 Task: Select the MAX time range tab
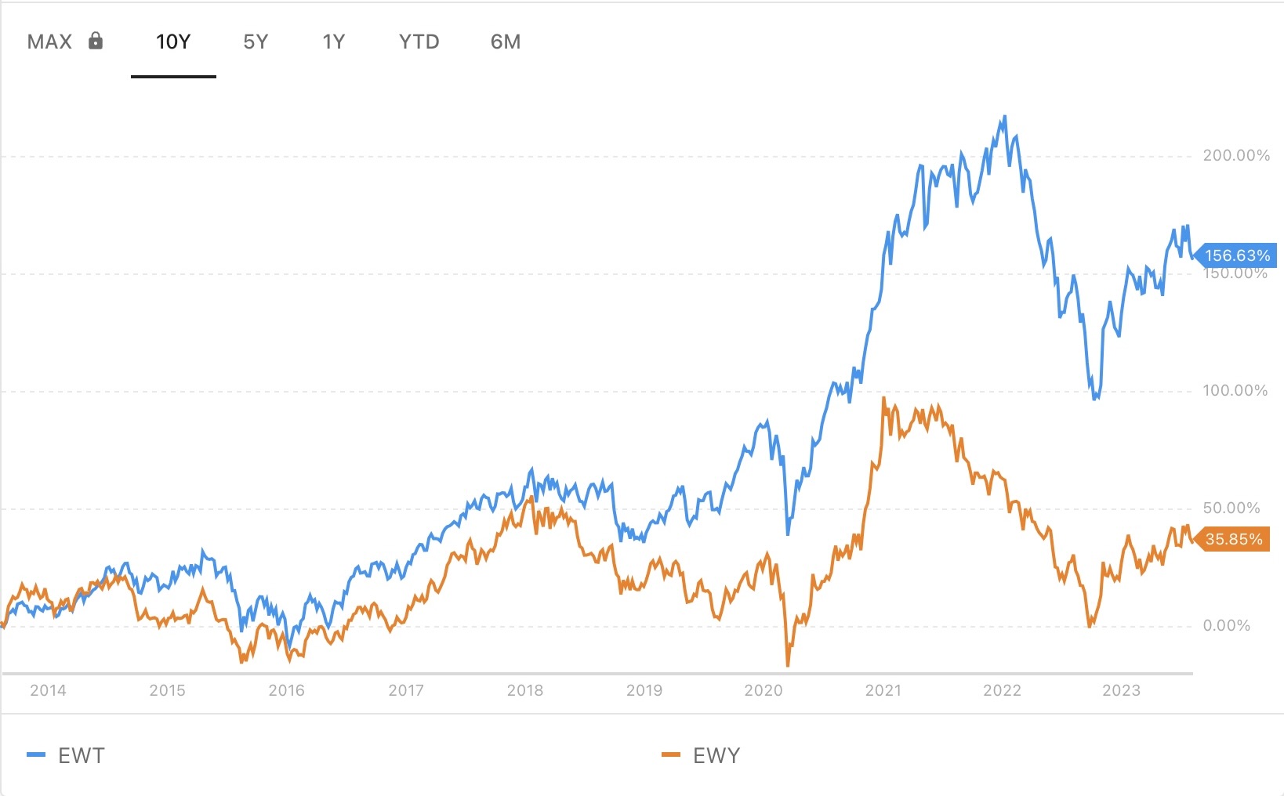(50, 42)
